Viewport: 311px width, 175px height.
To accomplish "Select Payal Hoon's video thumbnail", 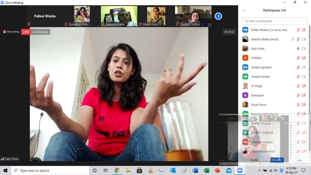I will coord(156,16).
